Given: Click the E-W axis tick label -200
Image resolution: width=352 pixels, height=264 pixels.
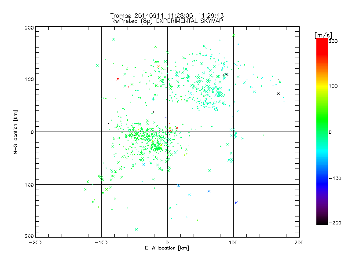Looking at the screenshot, I should tap(35, 242).
